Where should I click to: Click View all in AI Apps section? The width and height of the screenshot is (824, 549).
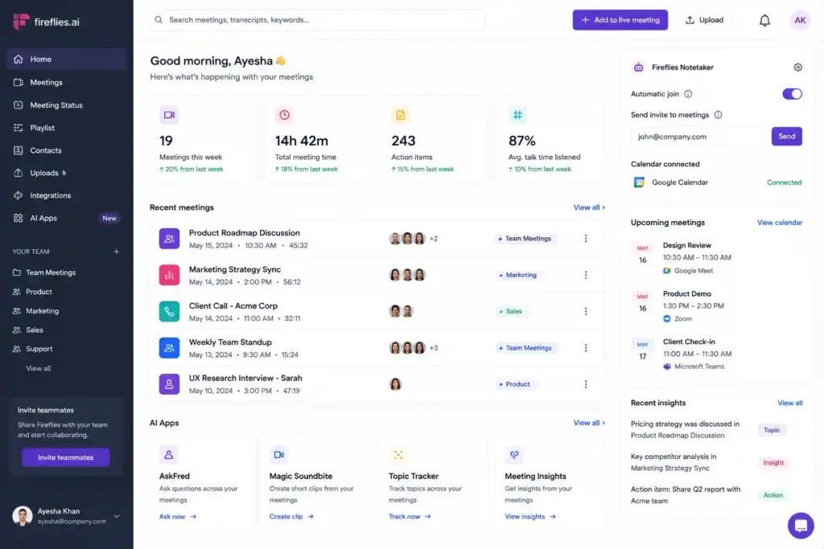pyautogui.click(x=588, y=423)
